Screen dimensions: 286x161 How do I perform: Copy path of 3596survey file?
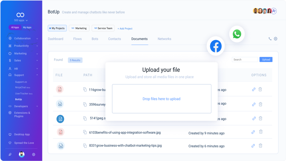85,104
